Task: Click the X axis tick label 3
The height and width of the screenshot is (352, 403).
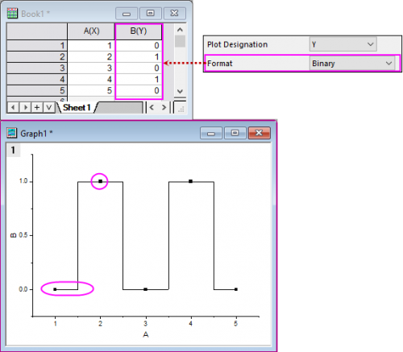Action: [145, 324]
